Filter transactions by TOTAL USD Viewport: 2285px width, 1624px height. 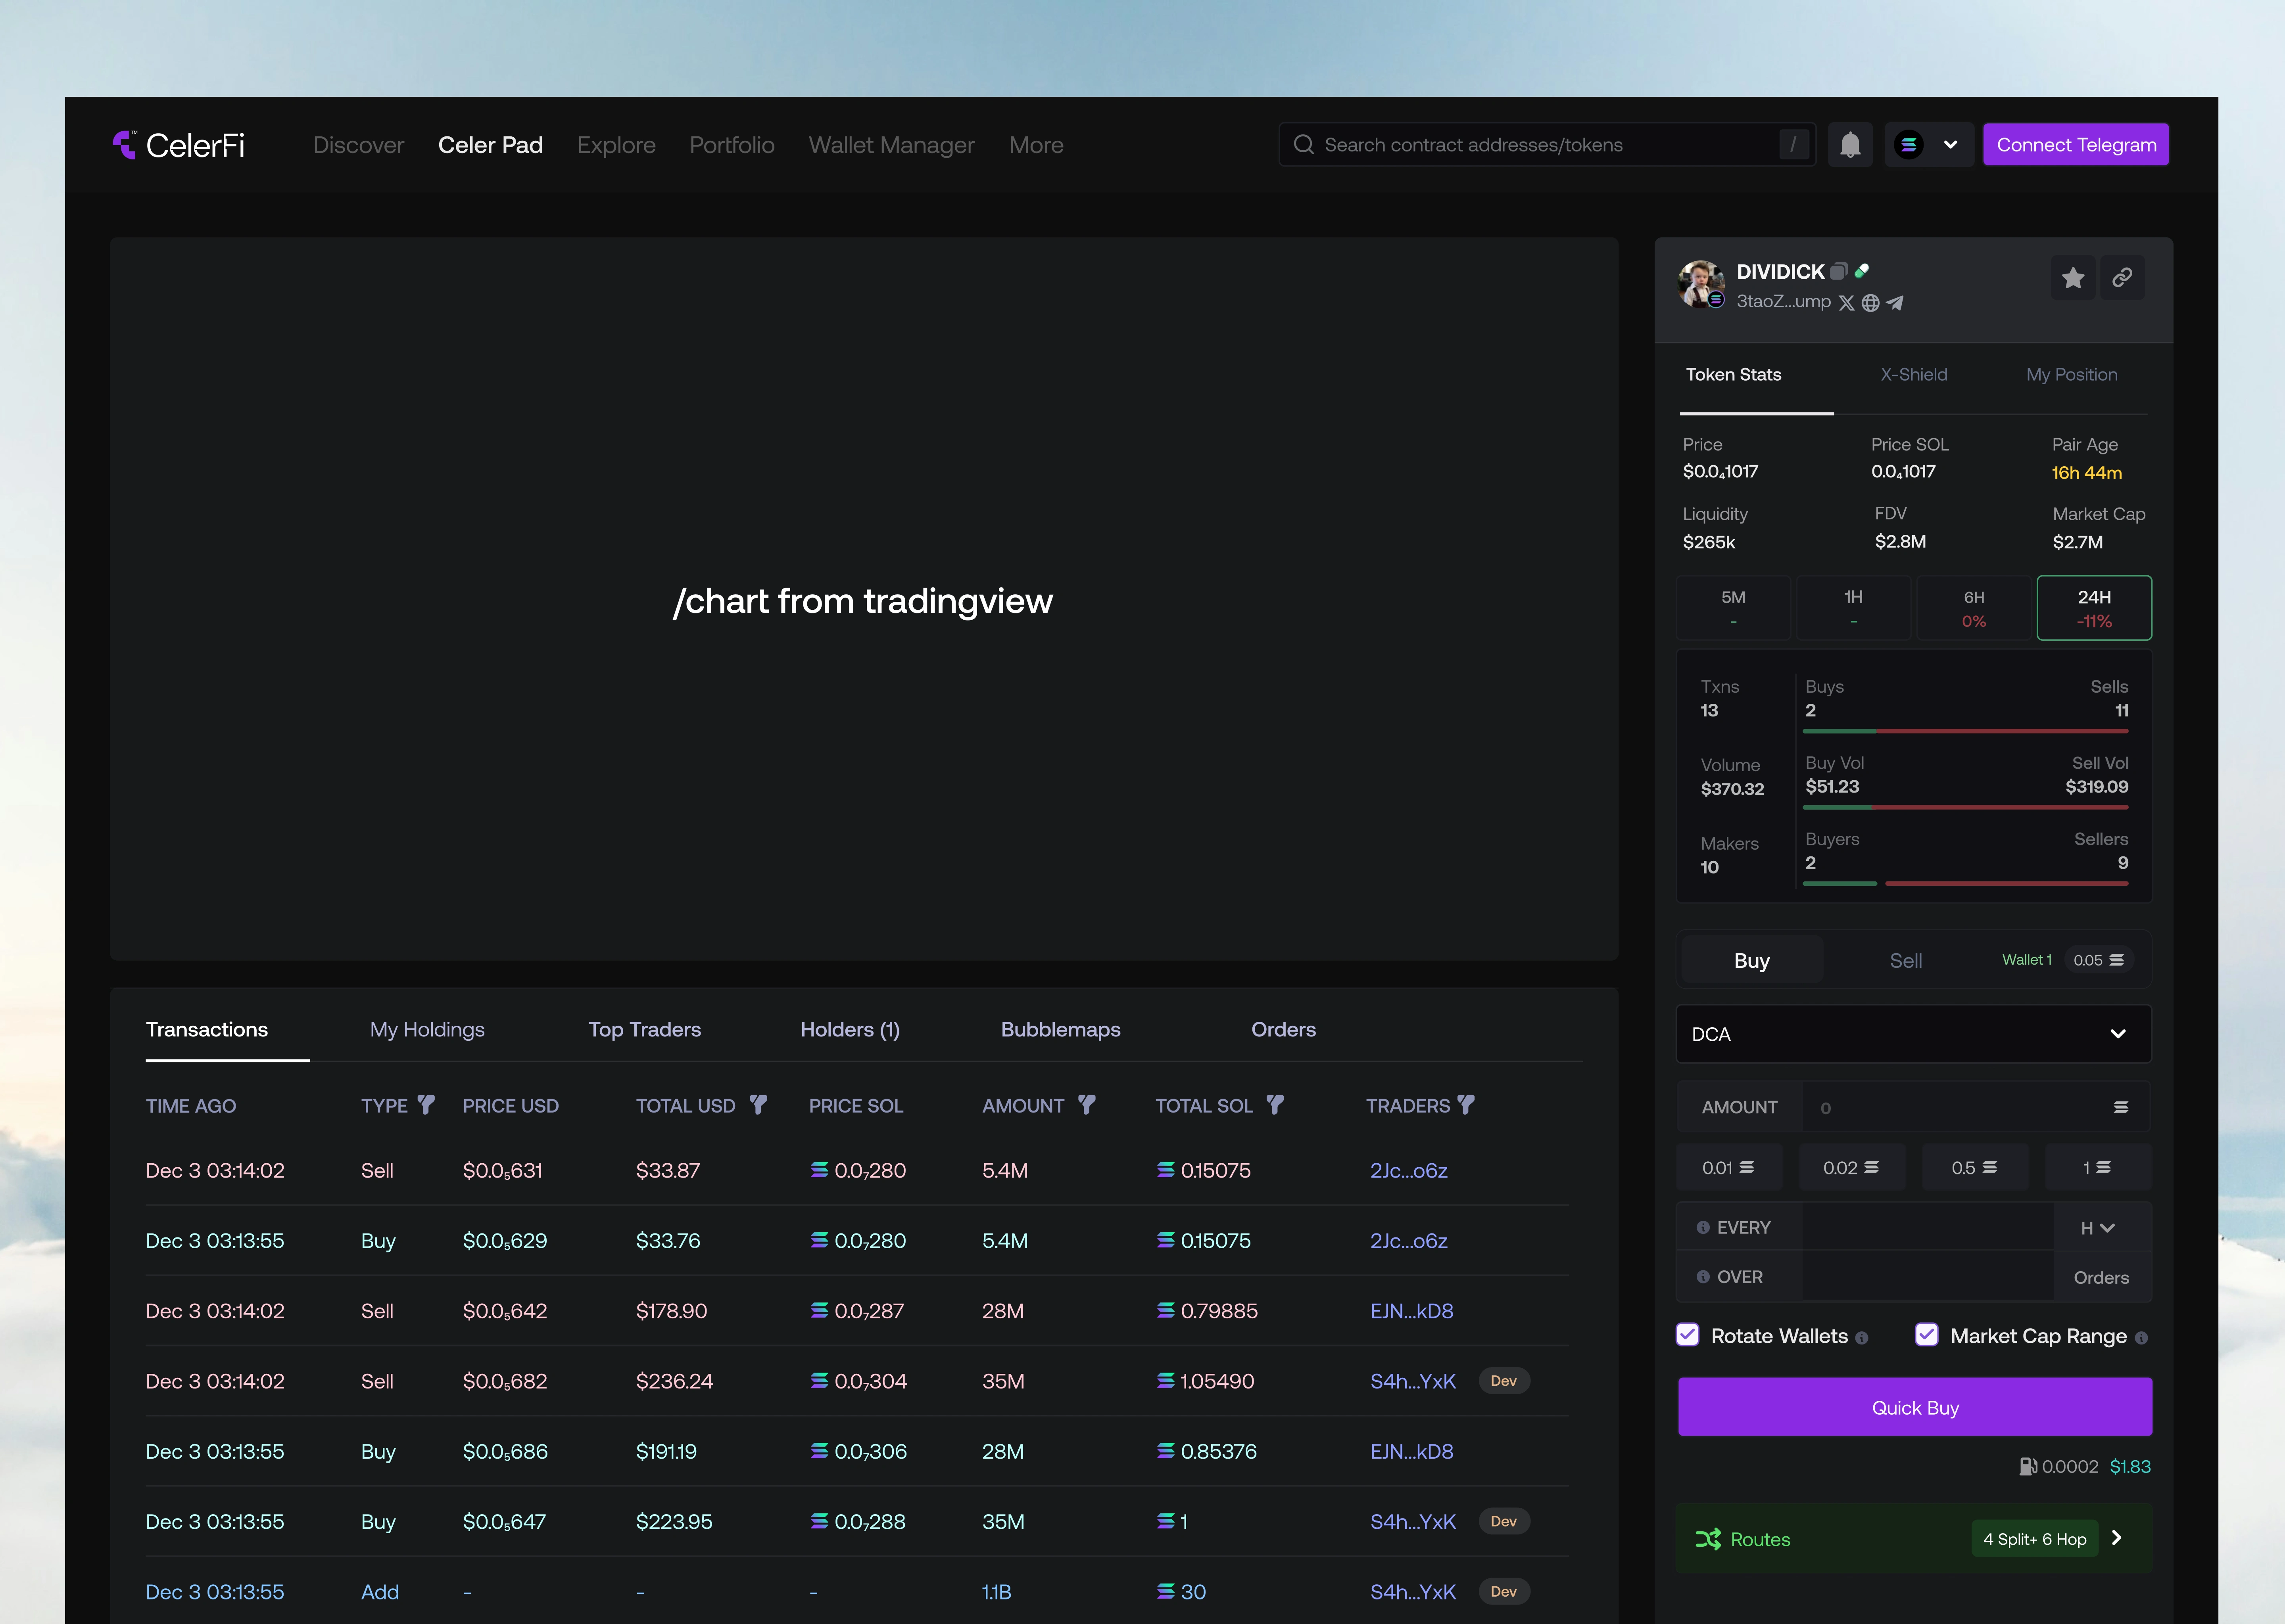(x=758, y=1105)
